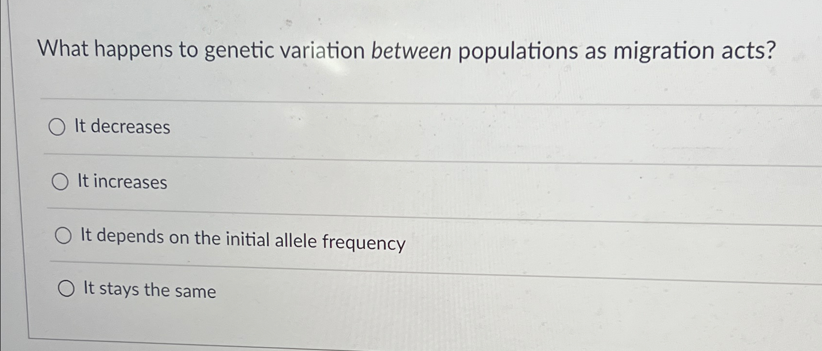Click the circle for "It stays the same"
Viewport: 822px width, 351px height.
click(x=66, y=289)
